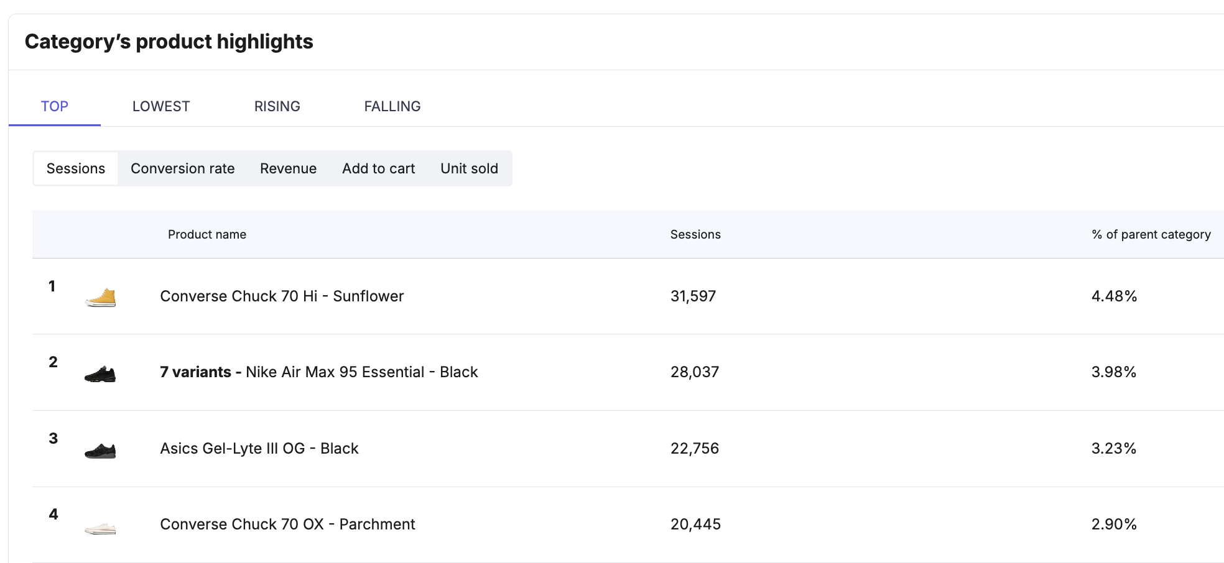
Task: Click the 2.90% parent category value
Action: click(x=1114, y=524)
